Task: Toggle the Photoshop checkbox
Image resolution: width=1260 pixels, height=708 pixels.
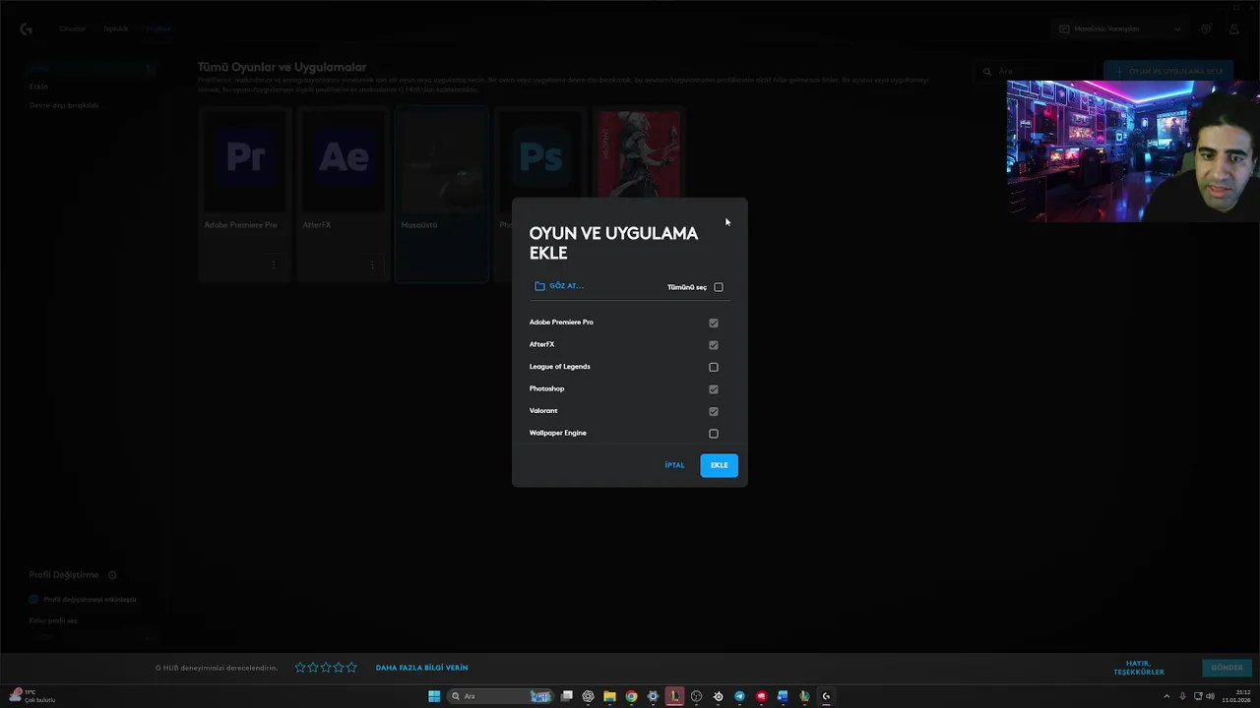Action: (x=714, y=389)
